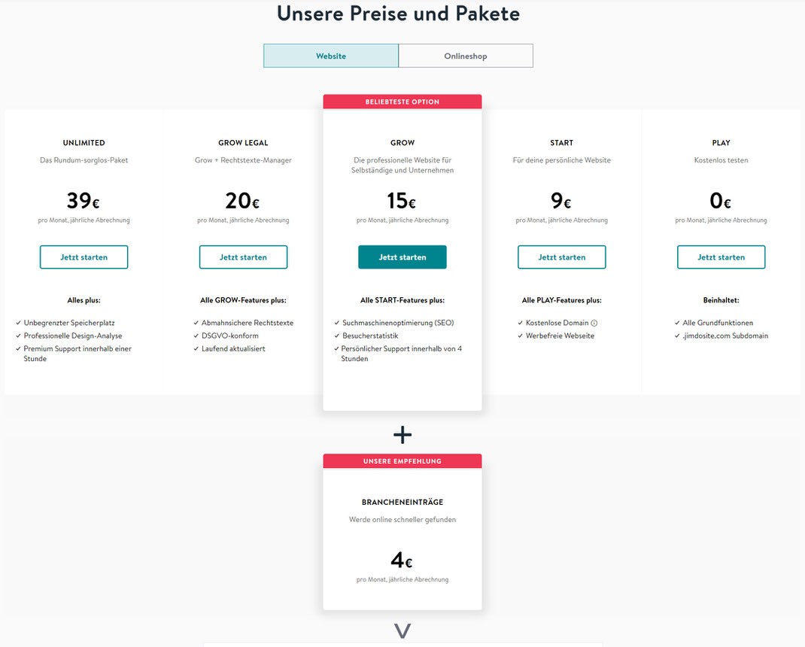Start the free PLAY plan
The height and width of the screenshot is (647, 805).
click(721, 257)
